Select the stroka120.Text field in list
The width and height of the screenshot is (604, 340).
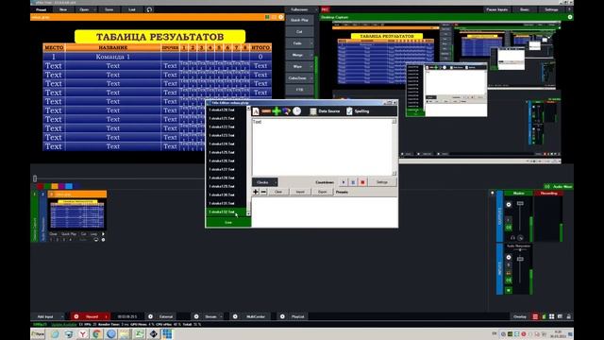pos(226,110)
